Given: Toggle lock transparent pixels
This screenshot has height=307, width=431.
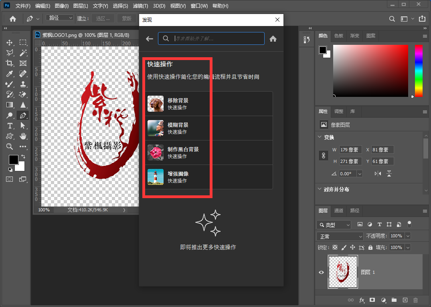Looking at the screenshot, I should [335, 247].
